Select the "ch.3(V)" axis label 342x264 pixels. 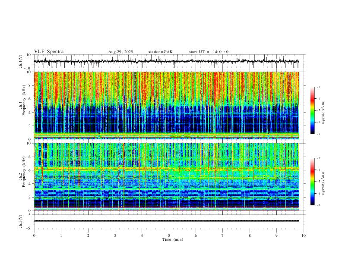point(21,222)
